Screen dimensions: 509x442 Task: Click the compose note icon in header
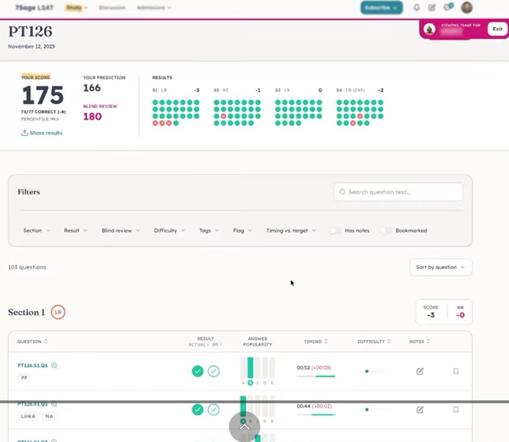(x=431, y=7)
